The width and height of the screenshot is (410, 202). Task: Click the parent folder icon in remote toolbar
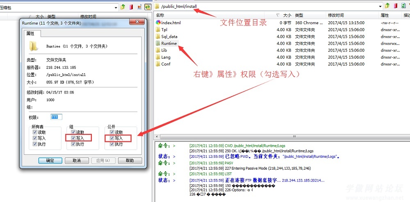click(x=387, y=6)
